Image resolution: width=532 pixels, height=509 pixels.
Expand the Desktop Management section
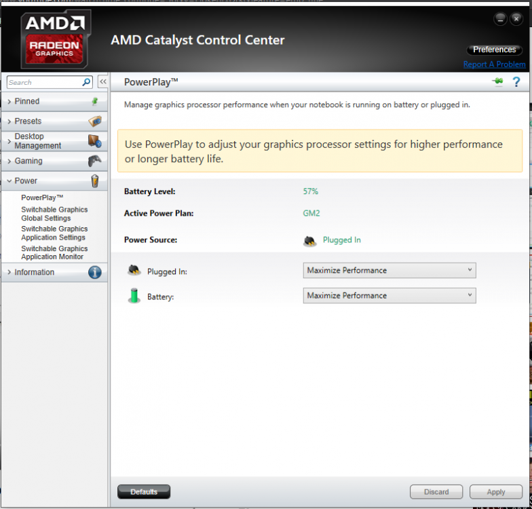(54, 141)
